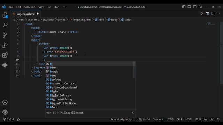Viewport: 223px width, 125px height.
Task: Click the feedback/copilot status bar icon
Action: coord(212,119)
